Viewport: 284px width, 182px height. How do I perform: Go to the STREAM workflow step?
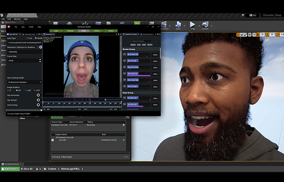click(x=111, y=31)
